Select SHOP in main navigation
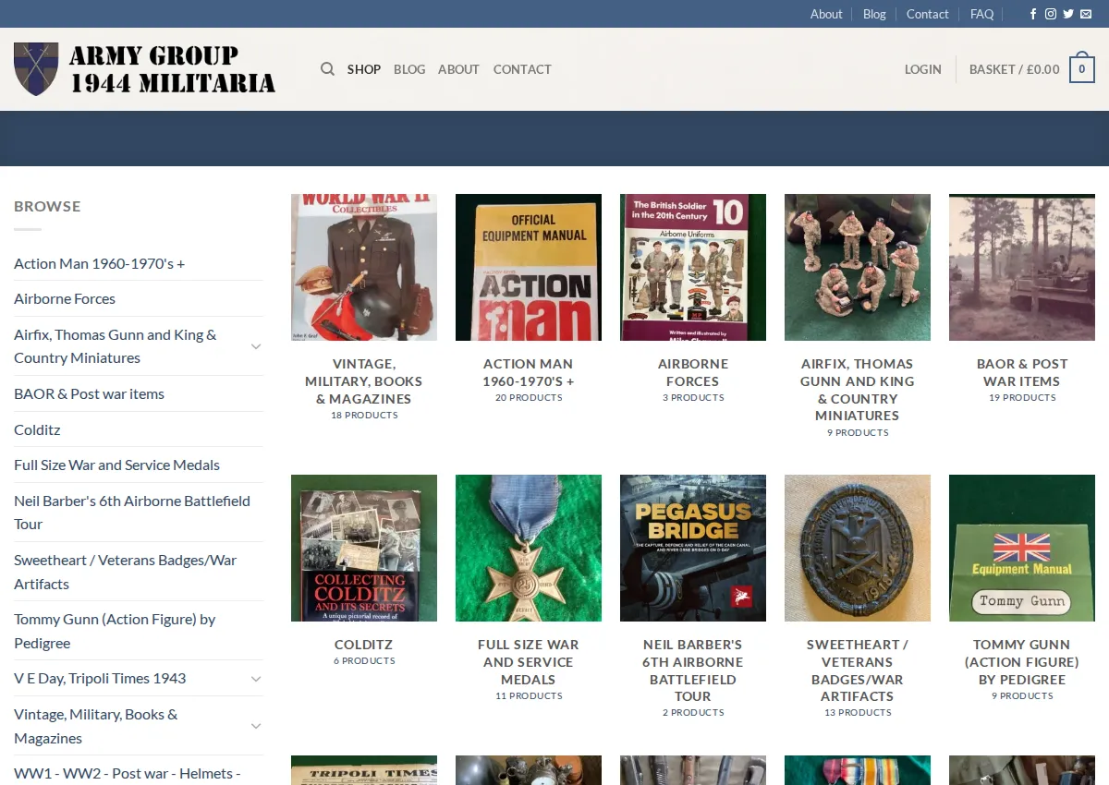Viewport: 1109px width, 785px height. click(x=364, y=69)
